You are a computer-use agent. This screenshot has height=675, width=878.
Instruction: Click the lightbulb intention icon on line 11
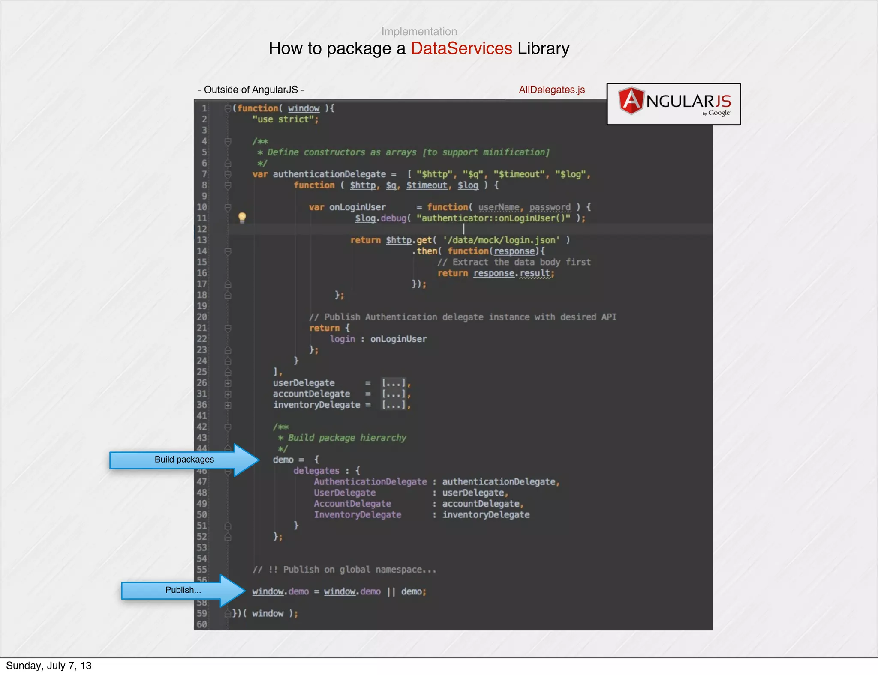pyautogui.click(x=242, y=218)
